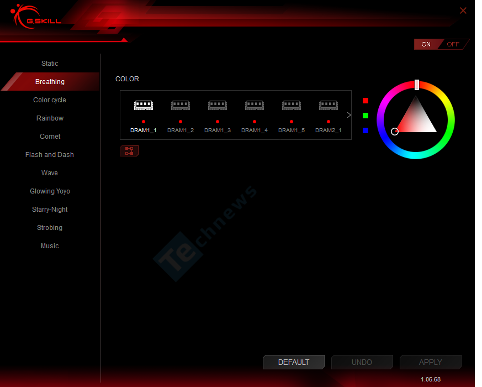Turn lighting OFF

[453, 44]
